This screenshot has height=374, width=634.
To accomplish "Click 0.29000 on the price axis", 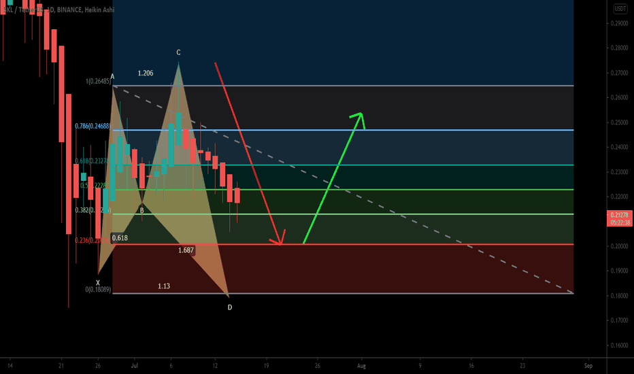I will pos(620,23).
